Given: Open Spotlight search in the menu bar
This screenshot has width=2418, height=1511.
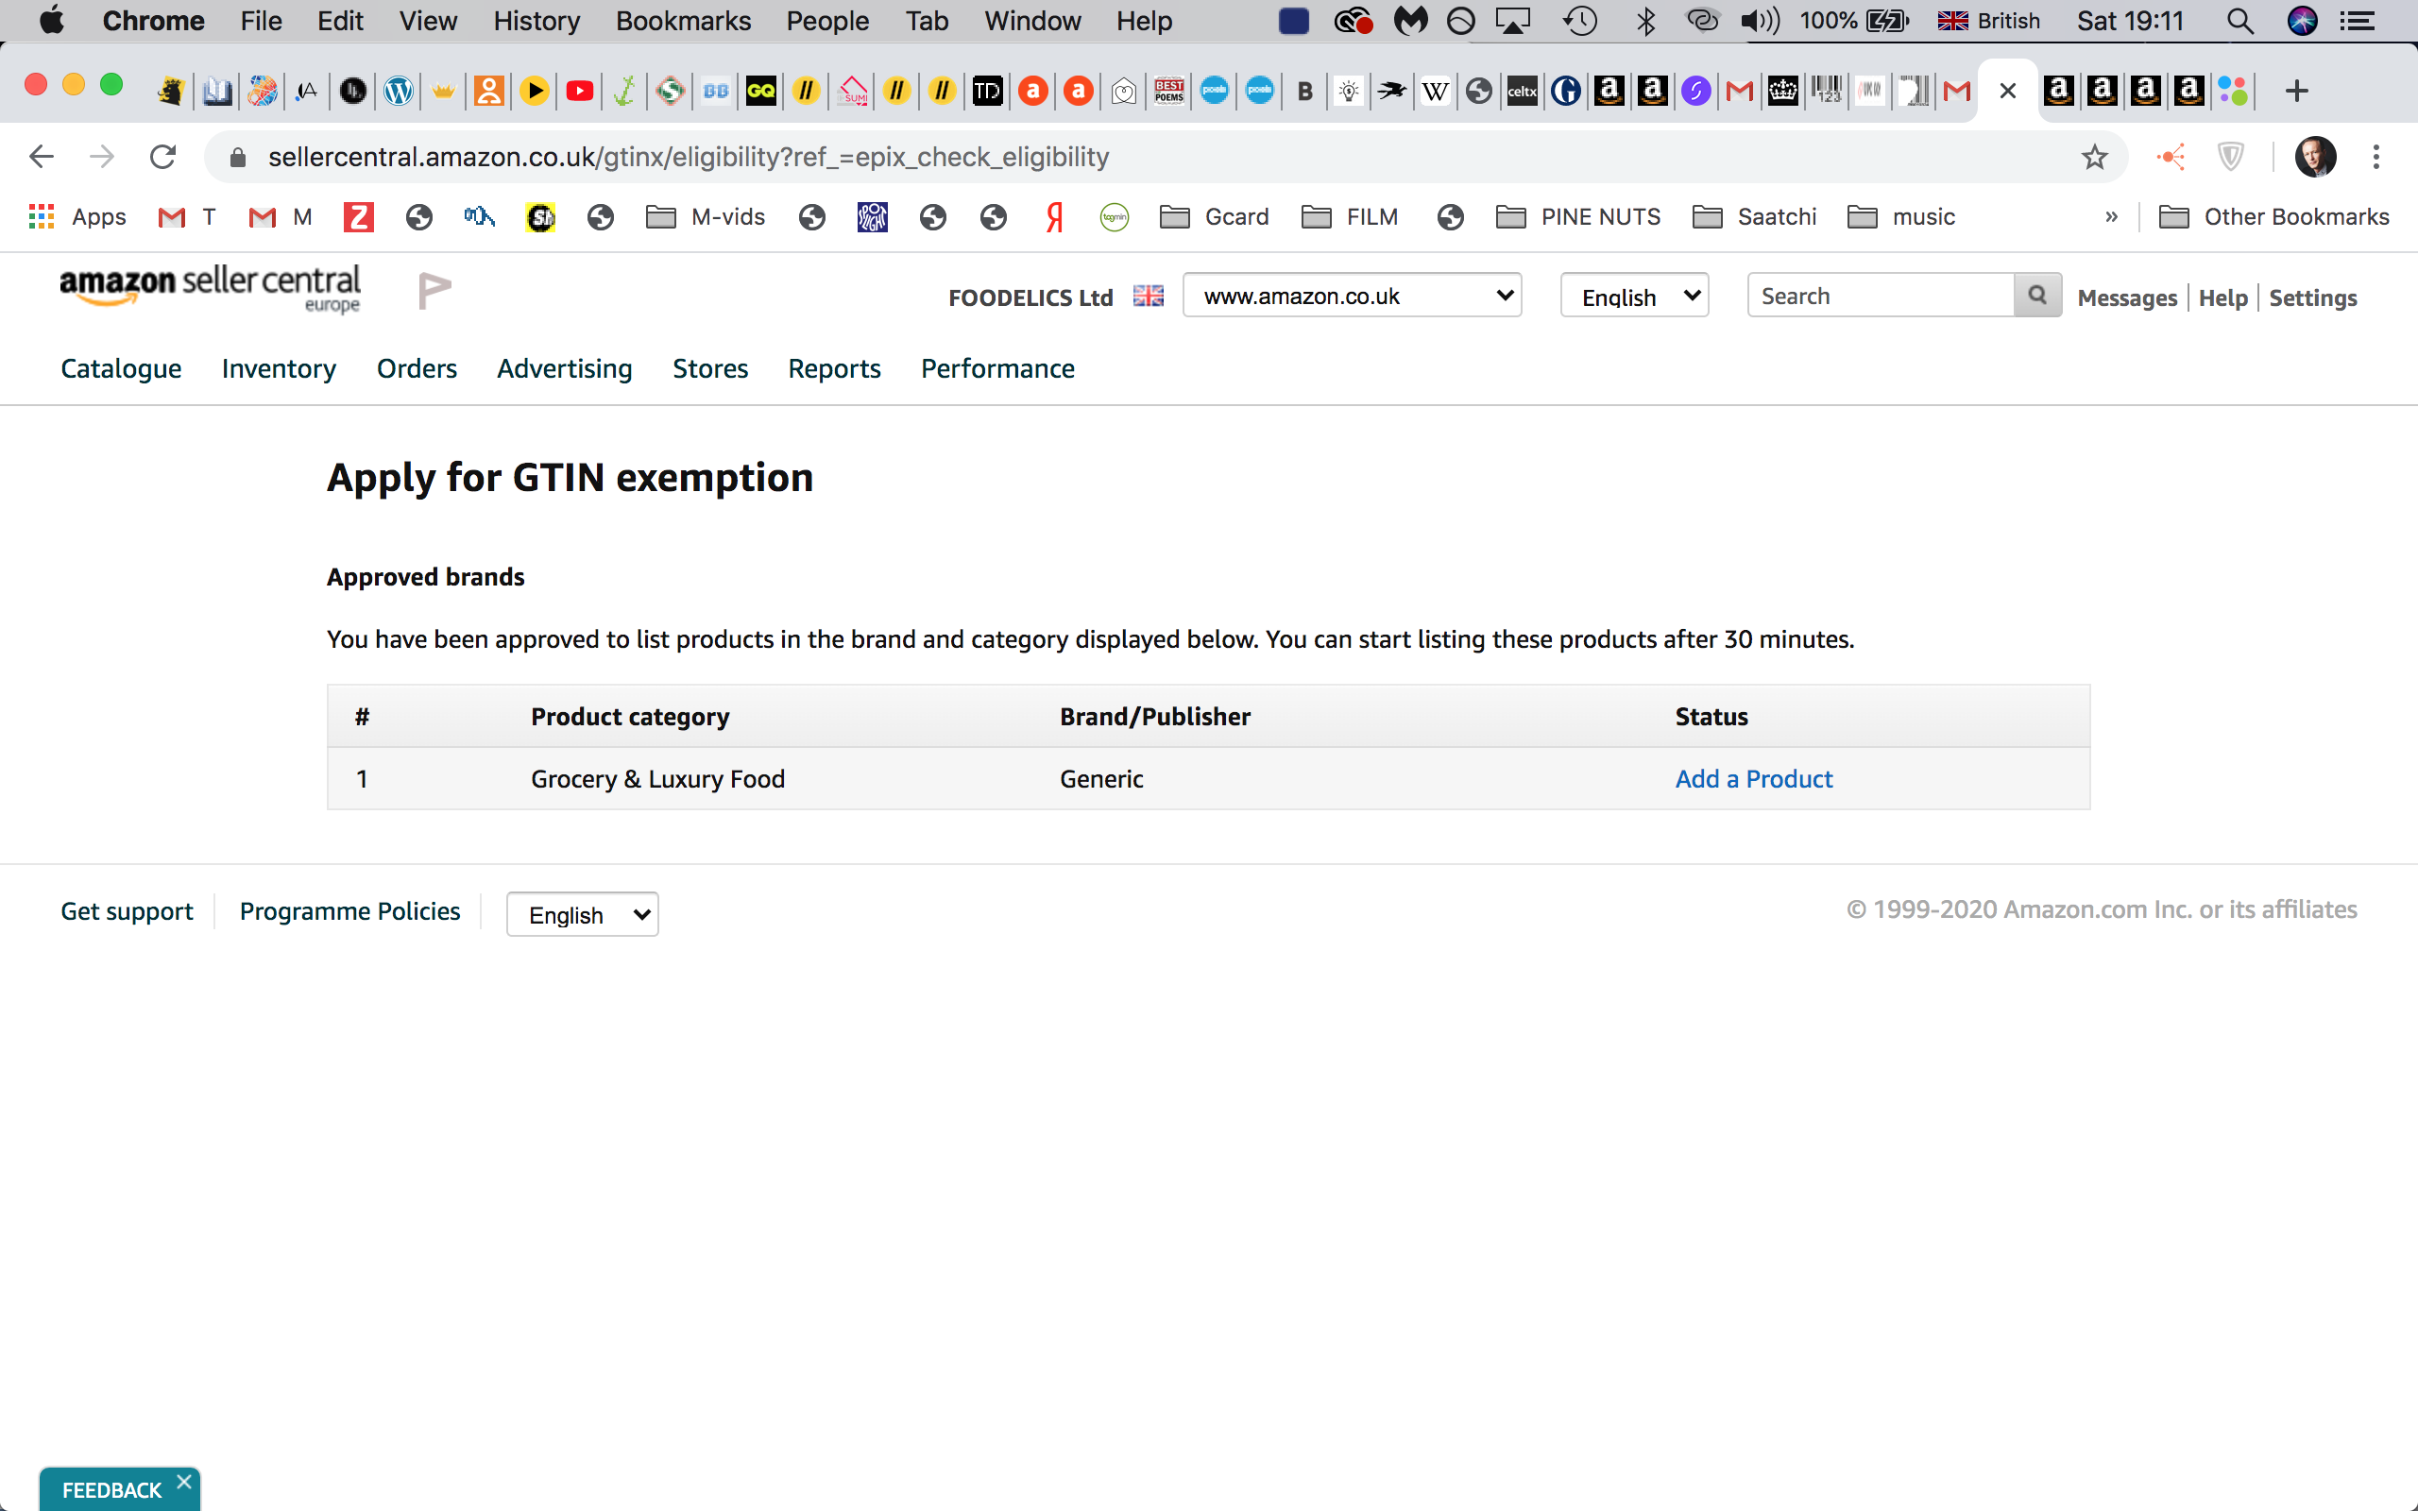Looking at the screenshot, I should [x=2240, y=21].
